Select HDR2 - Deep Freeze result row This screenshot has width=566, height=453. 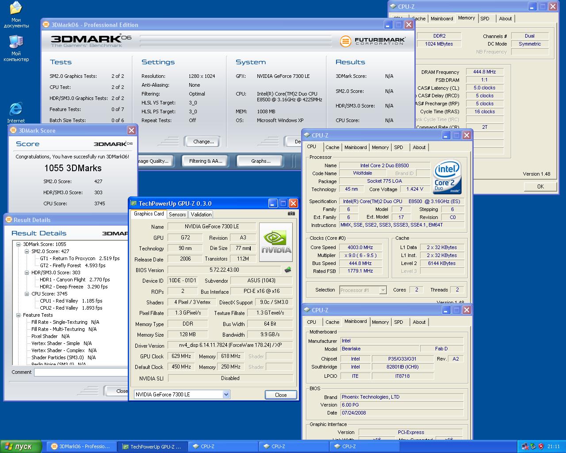click(x=74, y=287)
